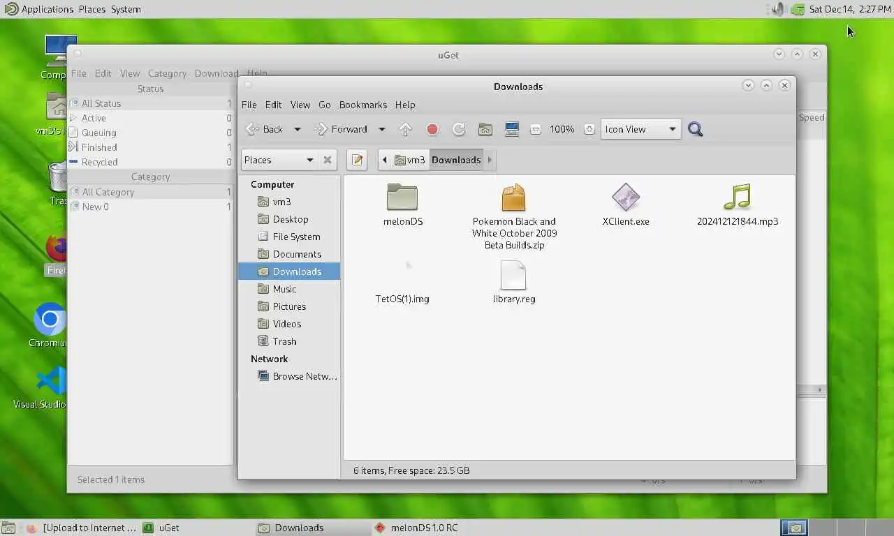Open Videos in the sidebar

click(x=289, y=324)
